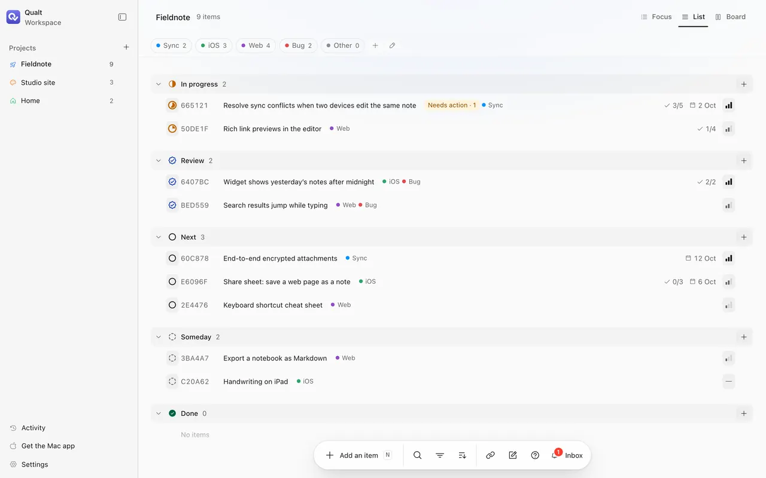The height and width of the screenshot is (478, 766).
Task: Add item to In progress group
Action: [x=744, y=84]
